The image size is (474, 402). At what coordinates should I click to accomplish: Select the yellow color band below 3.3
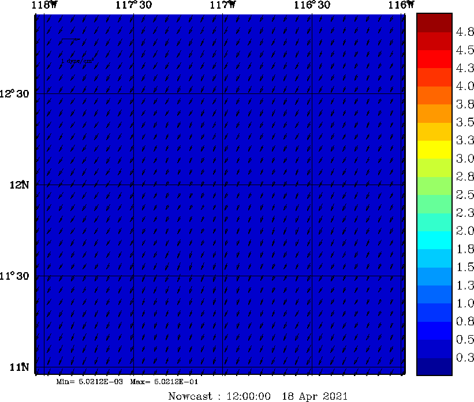tap(432, 149)
